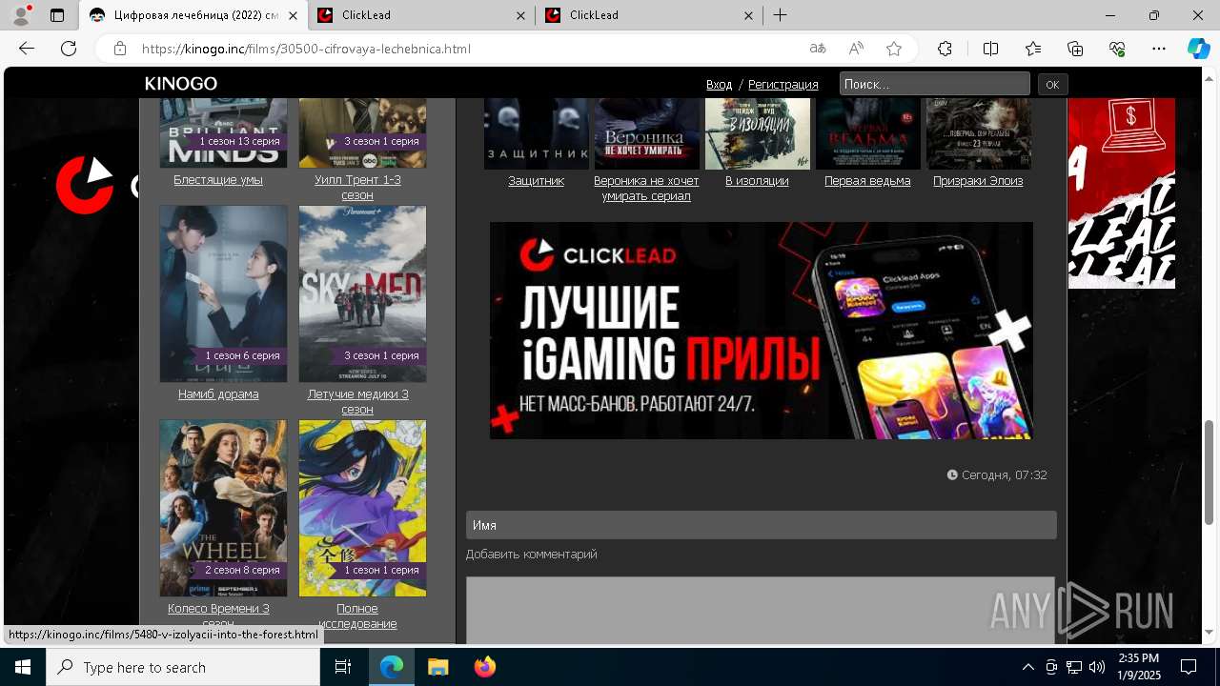1220x686 pixels.
Task: Open the volume speaker tray icon
Action: (1097, 667)
